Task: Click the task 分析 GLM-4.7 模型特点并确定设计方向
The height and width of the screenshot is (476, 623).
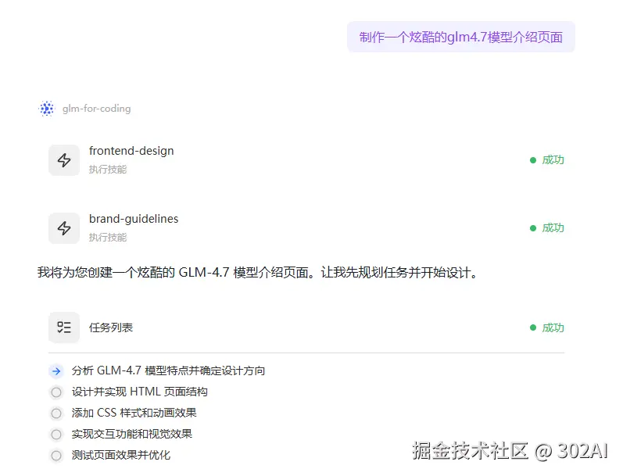Action: pyautogui.click(x=169, y=370)
